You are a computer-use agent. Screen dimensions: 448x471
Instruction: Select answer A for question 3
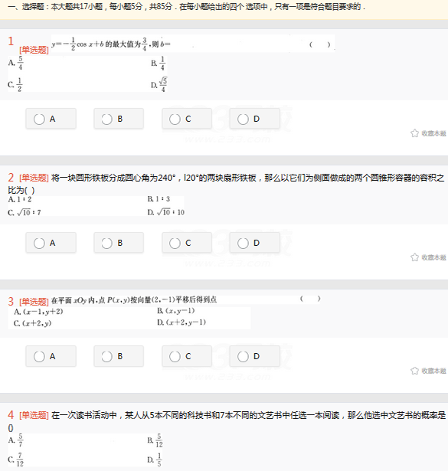click(51, 356)
